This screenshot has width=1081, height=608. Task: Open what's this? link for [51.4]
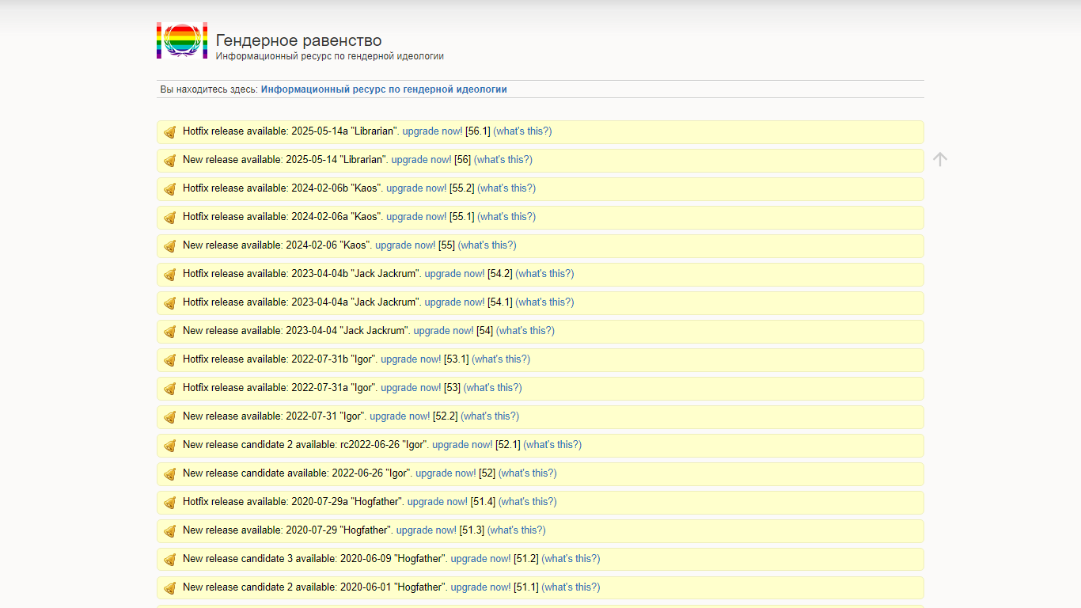click(528, 502)
